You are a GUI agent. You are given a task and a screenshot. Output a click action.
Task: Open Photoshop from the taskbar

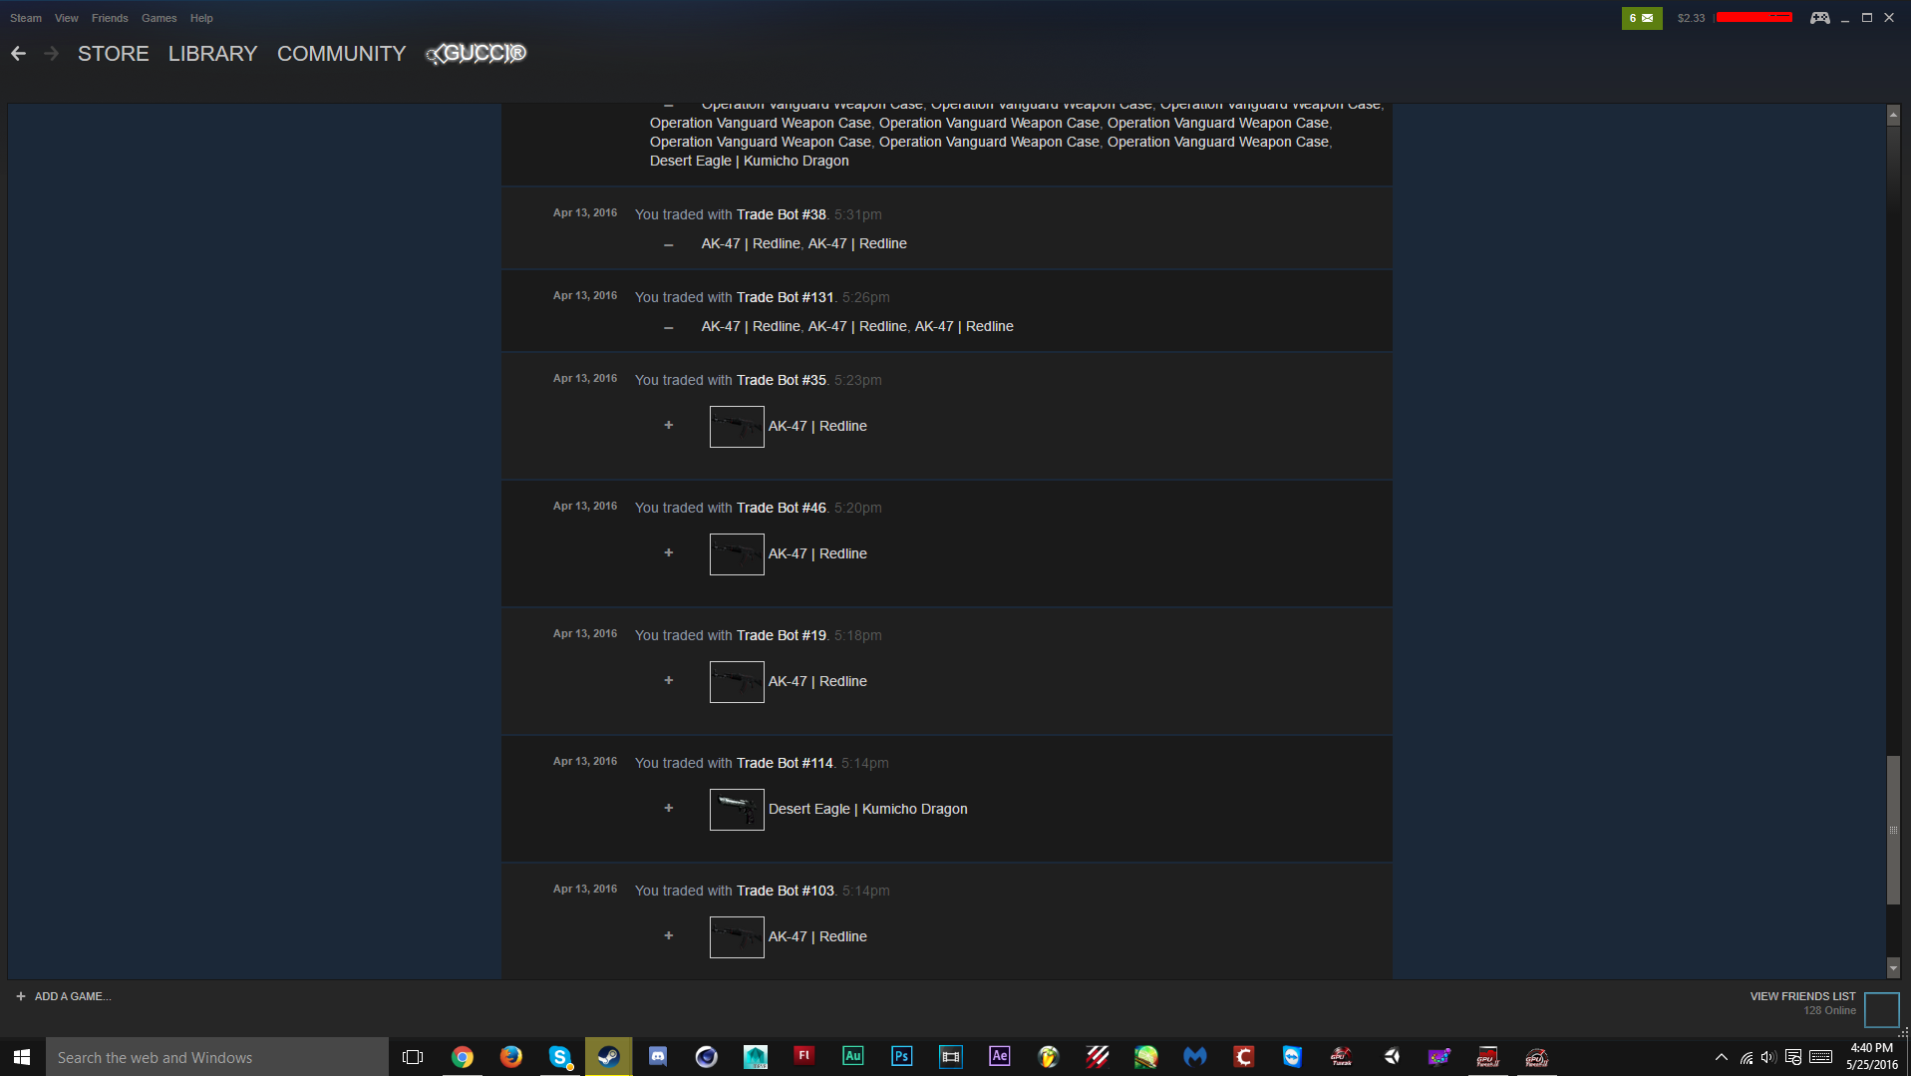[901, 1056]
